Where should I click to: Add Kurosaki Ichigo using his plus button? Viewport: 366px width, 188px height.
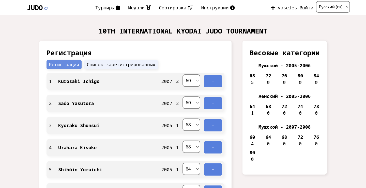[213, 81]
